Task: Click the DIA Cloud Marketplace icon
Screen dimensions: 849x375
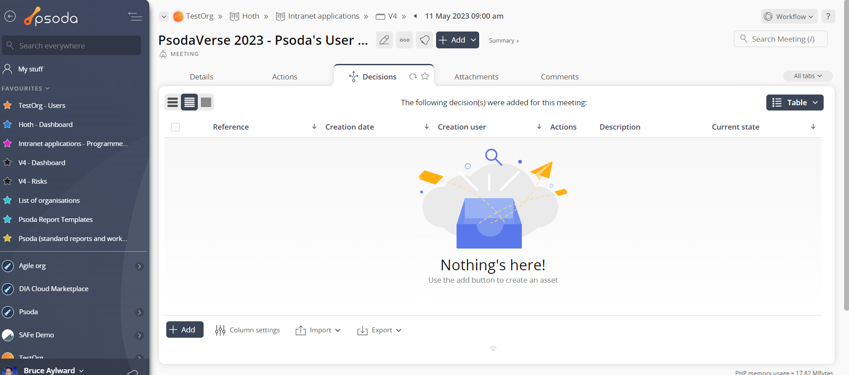Action: tap(8, 289)
